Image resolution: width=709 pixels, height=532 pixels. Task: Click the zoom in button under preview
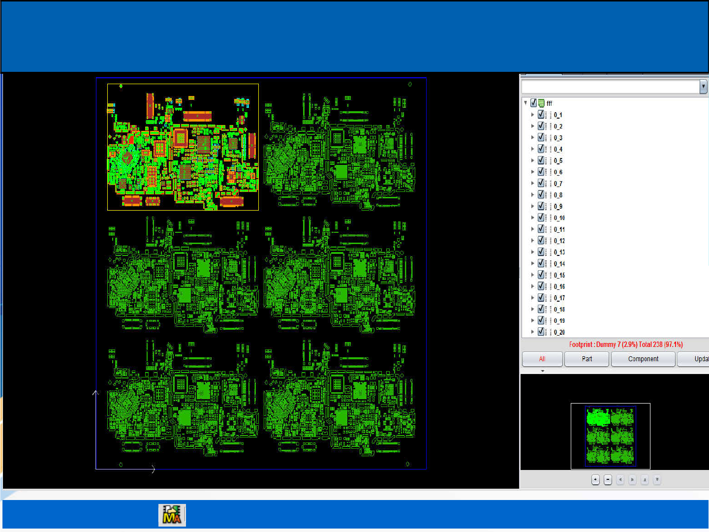point(595,480)
